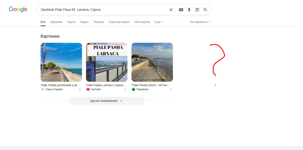This screenshot has width=303, height=150.
Task: Switch to the Картинки tab
Action: (56, 22)
